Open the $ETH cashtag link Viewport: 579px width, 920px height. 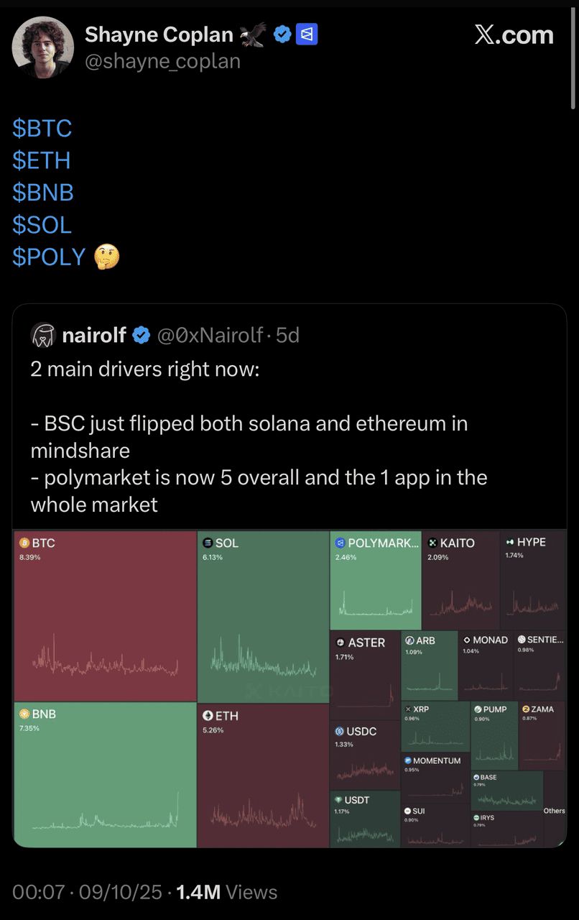point(42,160)
